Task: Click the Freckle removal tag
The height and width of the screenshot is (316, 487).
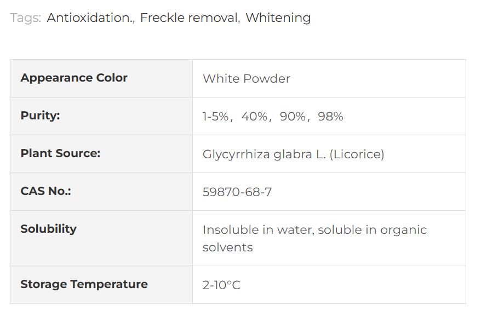Action: [189, 18]
